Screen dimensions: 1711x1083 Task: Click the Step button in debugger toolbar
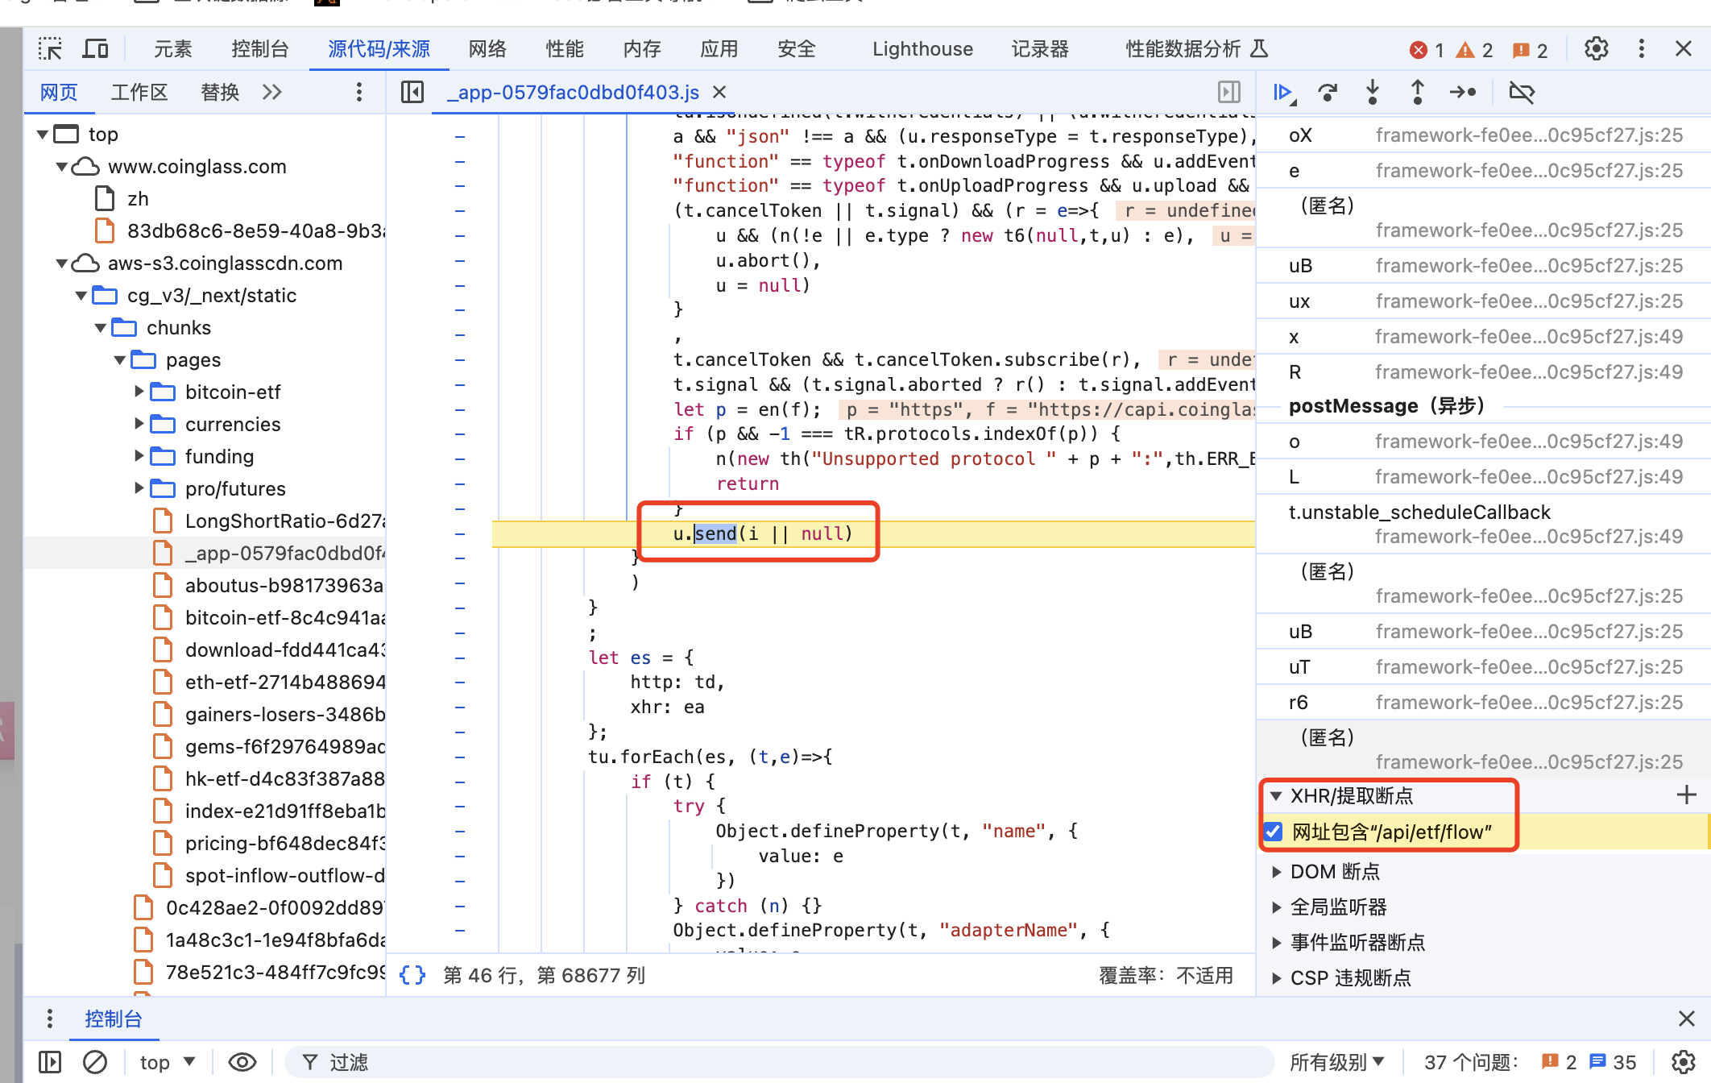click(1463, 93)
